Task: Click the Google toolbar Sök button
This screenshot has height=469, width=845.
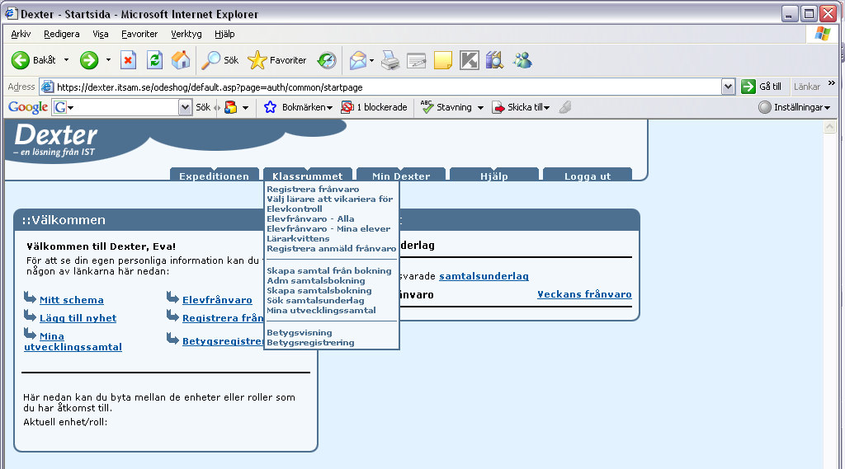Action: 203,107
